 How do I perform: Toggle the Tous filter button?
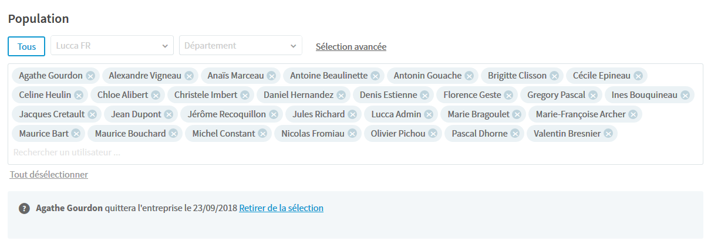[26, 46]
